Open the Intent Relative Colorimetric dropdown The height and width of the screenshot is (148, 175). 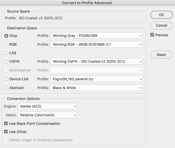click(47, 115)
